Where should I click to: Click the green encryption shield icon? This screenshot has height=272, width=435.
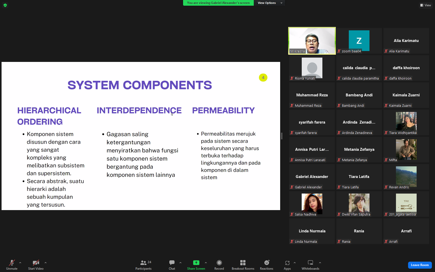(x=5, y=5)
